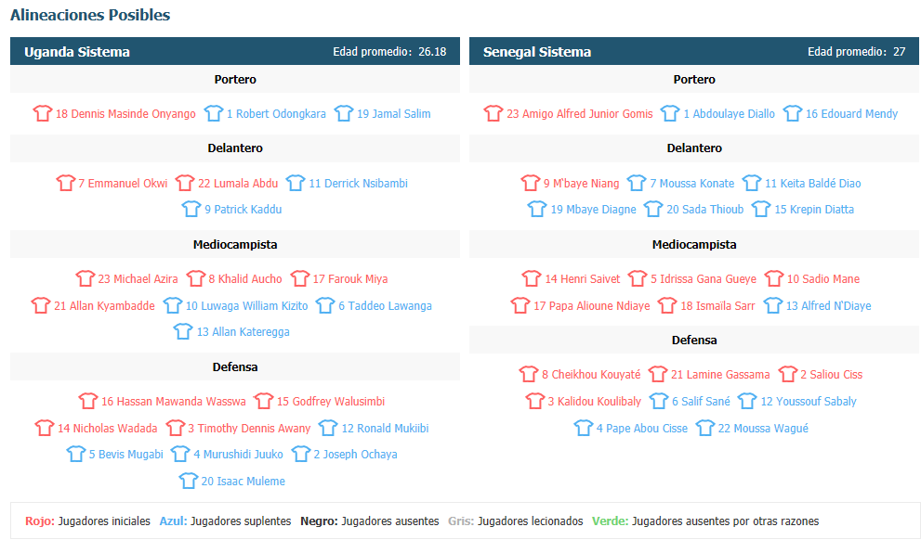The image size is (921, 540).
Task: Open player Farouk Miya's name link
Action: pos(350,279)
